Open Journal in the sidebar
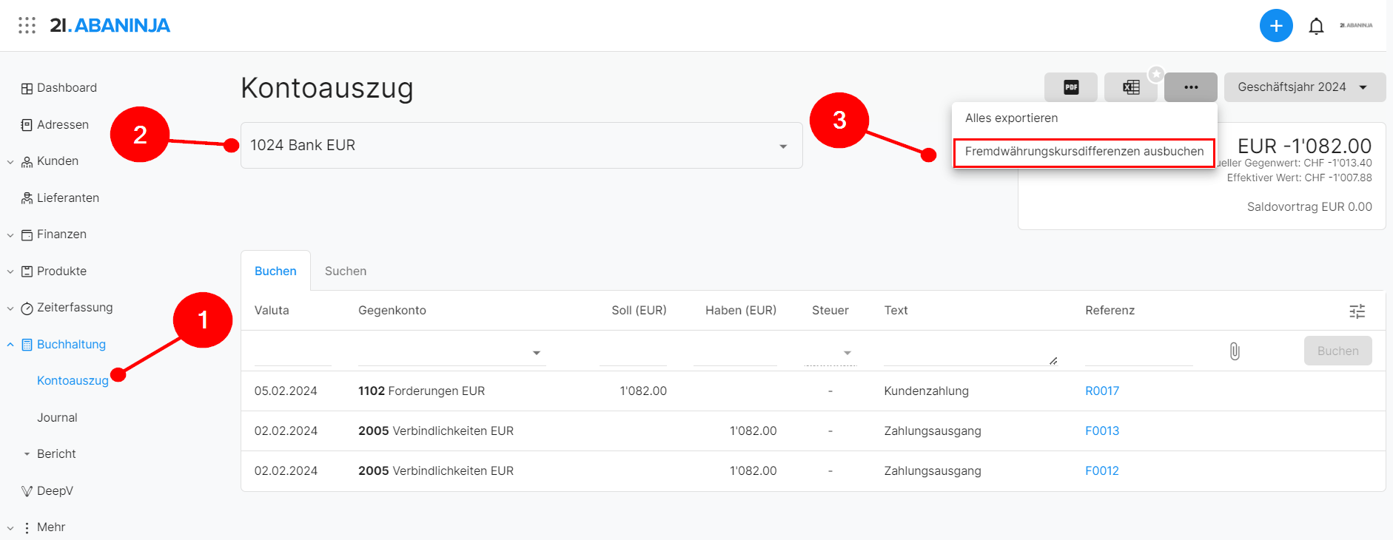The width and height of the screenshot is (1393, 540). tap(57, 418)
